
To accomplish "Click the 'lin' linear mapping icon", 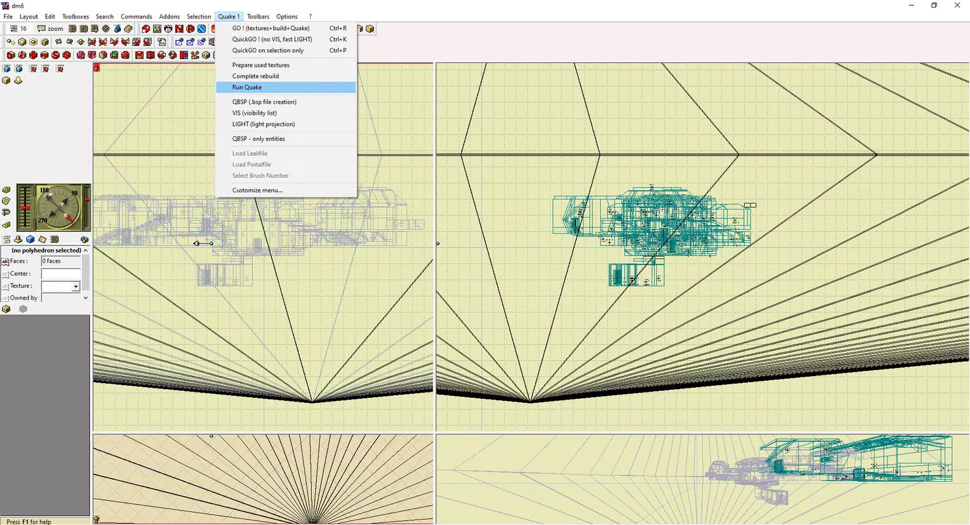I will coord(162,41).
